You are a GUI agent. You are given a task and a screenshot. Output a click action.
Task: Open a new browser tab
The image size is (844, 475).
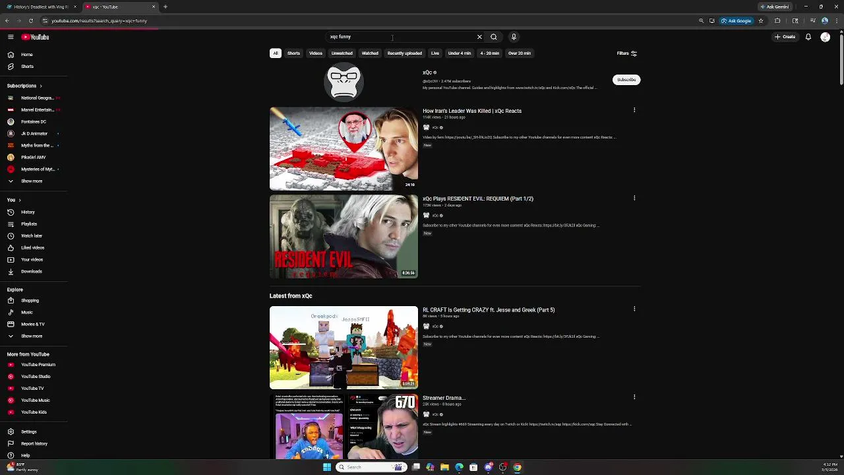coord(166,7)
